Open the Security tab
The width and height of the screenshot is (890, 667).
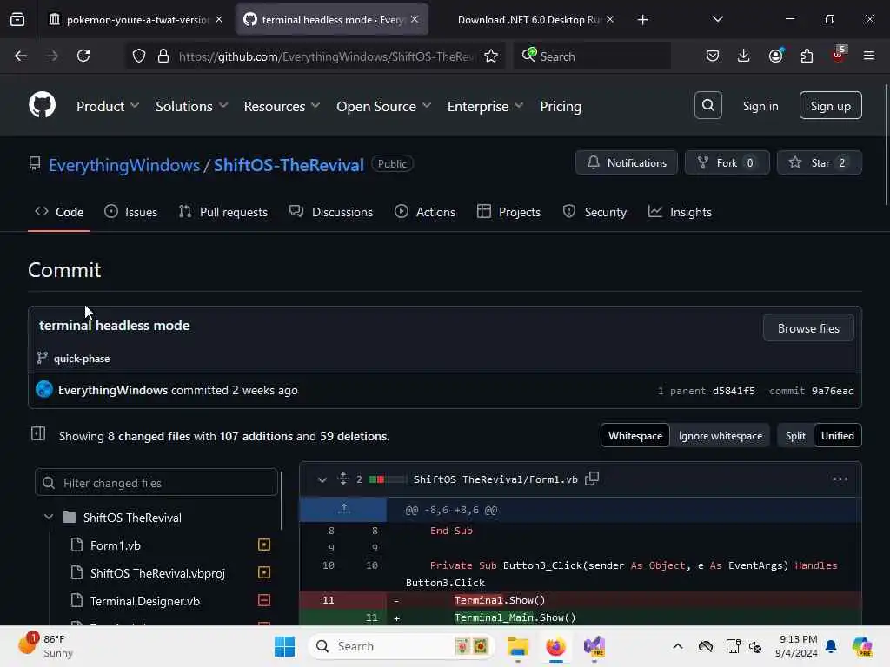coord(594,212)
